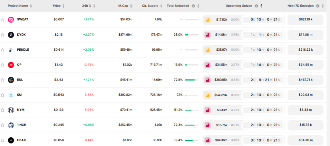The width and height of the screenshot is (330, 146).
Task: Show info for Next 7D Emission
Action: (317, 6)
